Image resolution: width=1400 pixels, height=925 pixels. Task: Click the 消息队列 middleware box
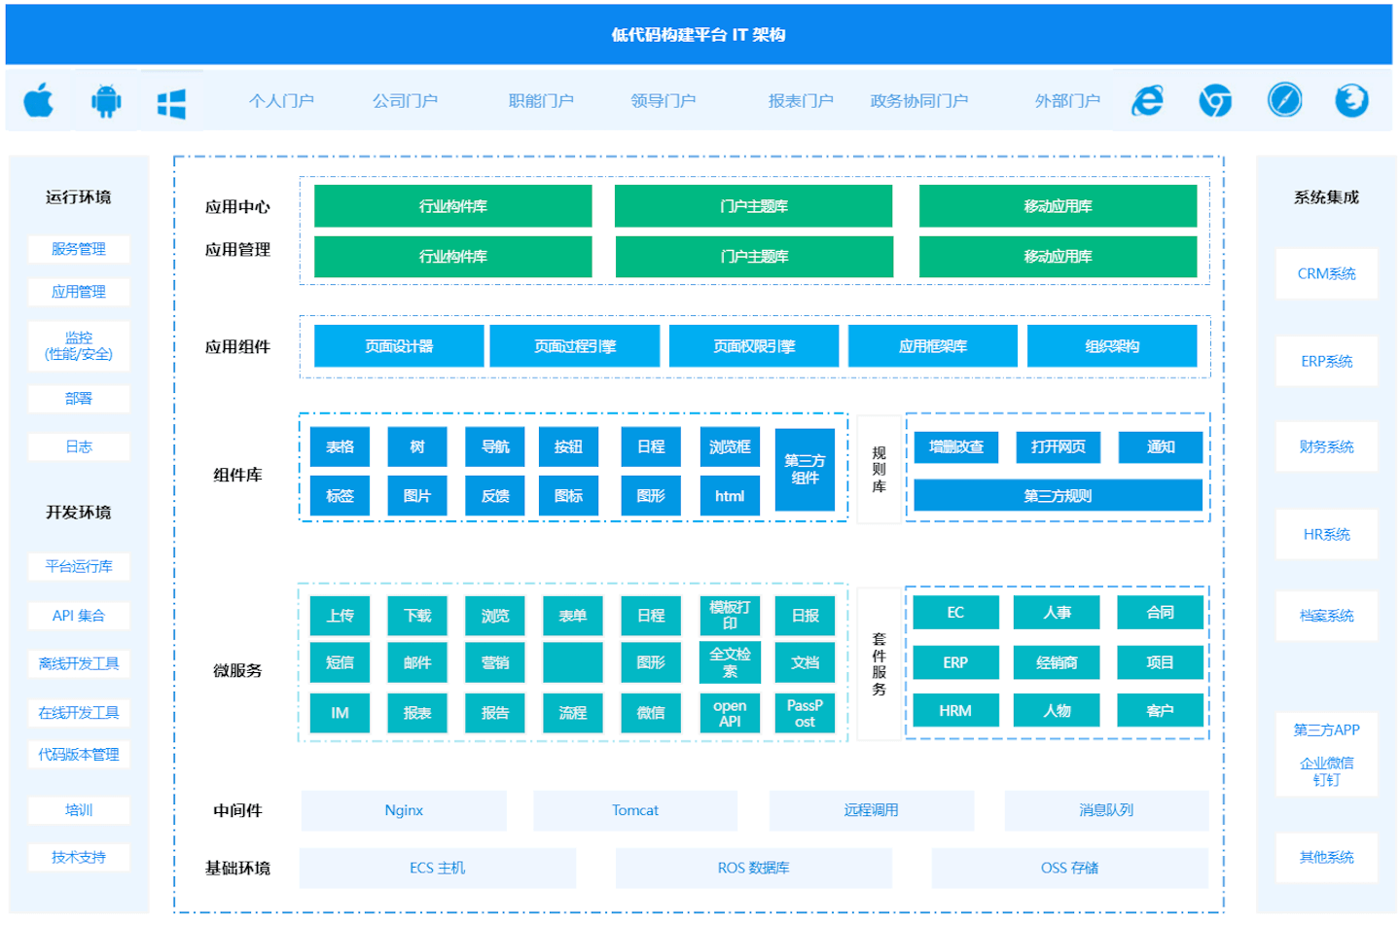pos(1106,810)
